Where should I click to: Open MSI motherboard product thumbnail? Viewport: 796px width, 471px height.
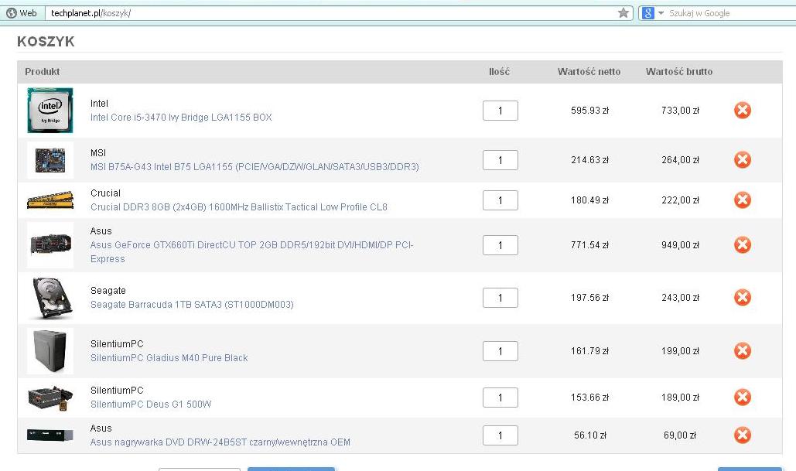click(50, 160)
